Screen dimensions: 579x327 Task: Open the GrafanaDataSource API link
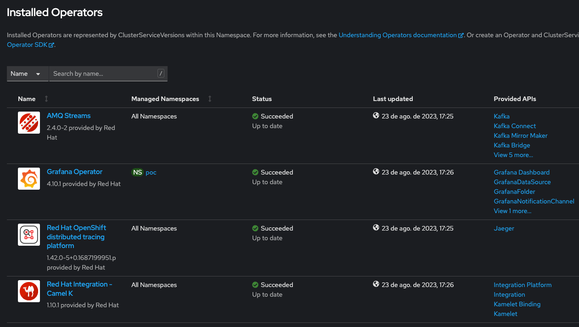point(522,182)
